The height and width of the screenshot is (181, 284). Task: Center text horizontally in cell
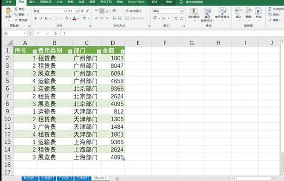point(102,18)
